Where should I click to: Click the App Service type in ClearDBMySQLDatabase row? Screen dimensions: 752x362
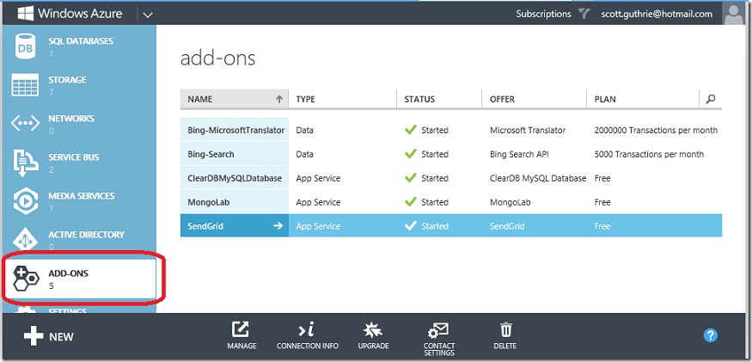pyautogui.click(x=318, y=178)
